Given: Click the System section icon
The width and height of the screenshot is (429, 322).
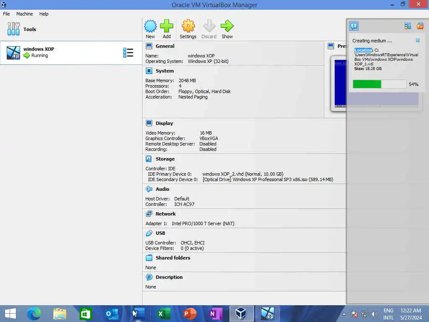Looking at the screenshot, I should click(149, 71).
